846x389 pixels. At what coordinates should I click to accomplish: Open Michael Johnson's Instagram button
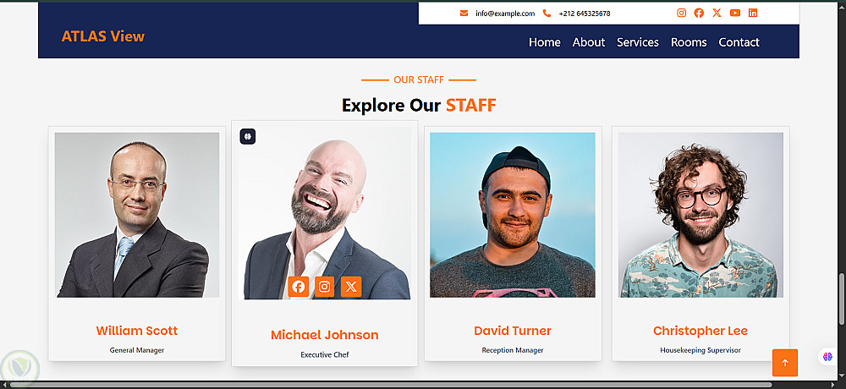point(324,287)
